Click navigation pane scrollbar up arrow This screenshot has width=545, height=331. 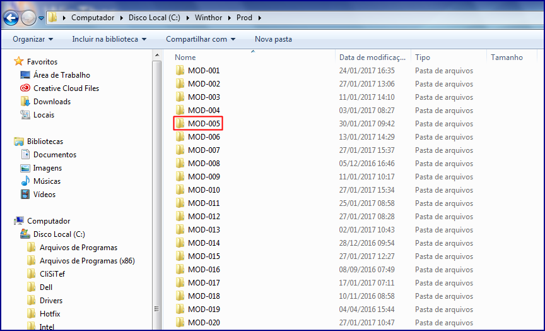click(x=157, y=55)
